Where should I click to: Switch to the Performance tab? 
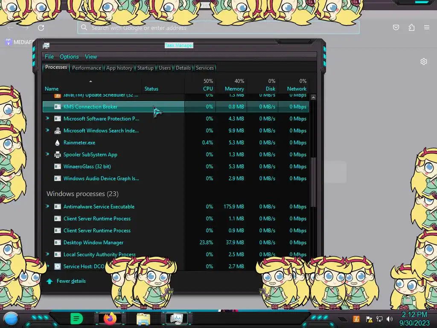click(x=86, y=68)
